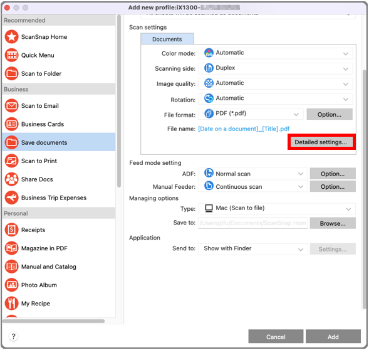Click the Scan to Email envelope icon
The width and height of the screenshot is (369, 350).
tap(11, 106)
